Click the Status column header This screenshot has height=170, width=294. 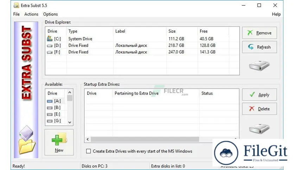219,93
